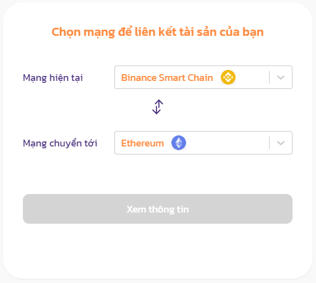Click the swap networks up-down arrows icon

[158, 107]
